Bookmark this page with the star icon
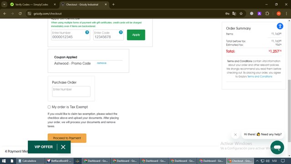Screen dimensions: 291x164 [x=241, y=14]
